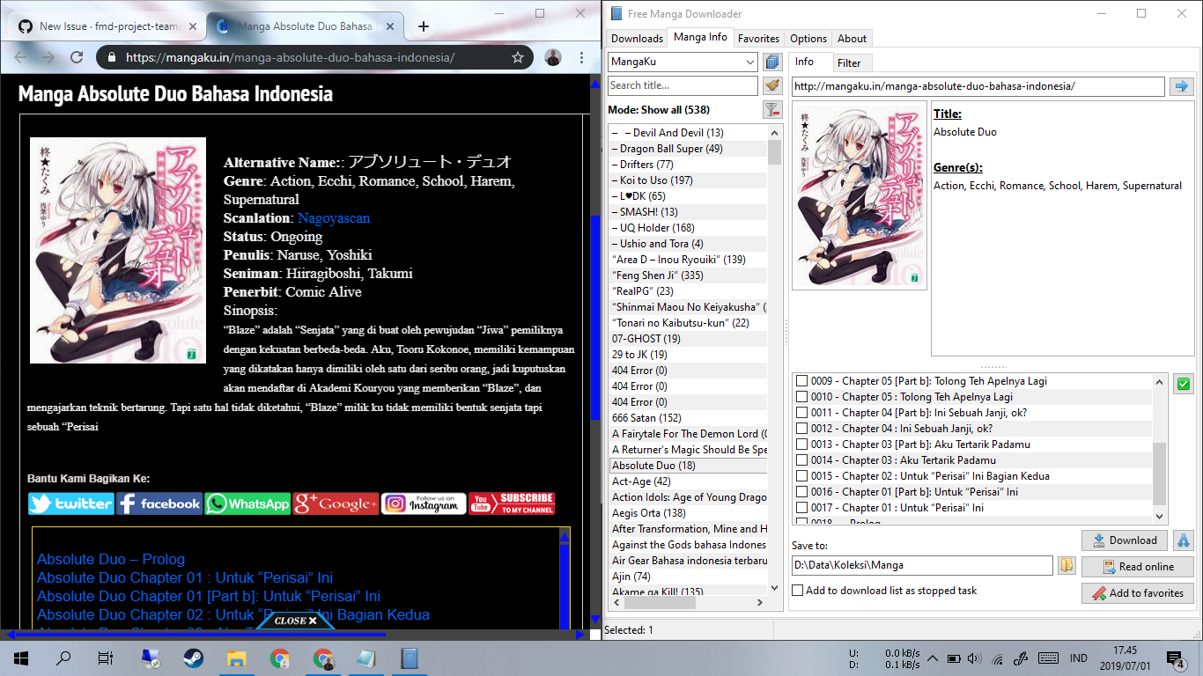
Task: Open Task View on the taskbar
Action: pyautogui.click(x=106, y=658)
